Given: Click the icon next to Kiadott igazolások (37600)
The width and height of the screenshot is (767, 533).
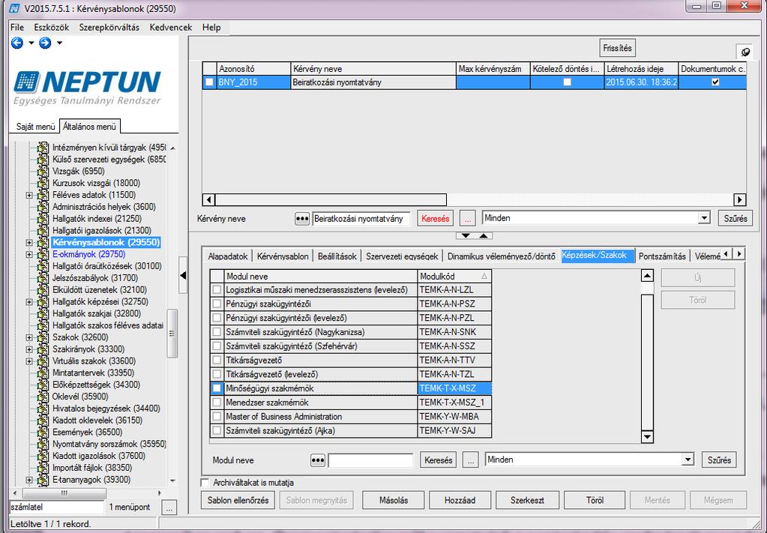Looking at the screenshot, I should pyautogui.click(x=43, y=456).
